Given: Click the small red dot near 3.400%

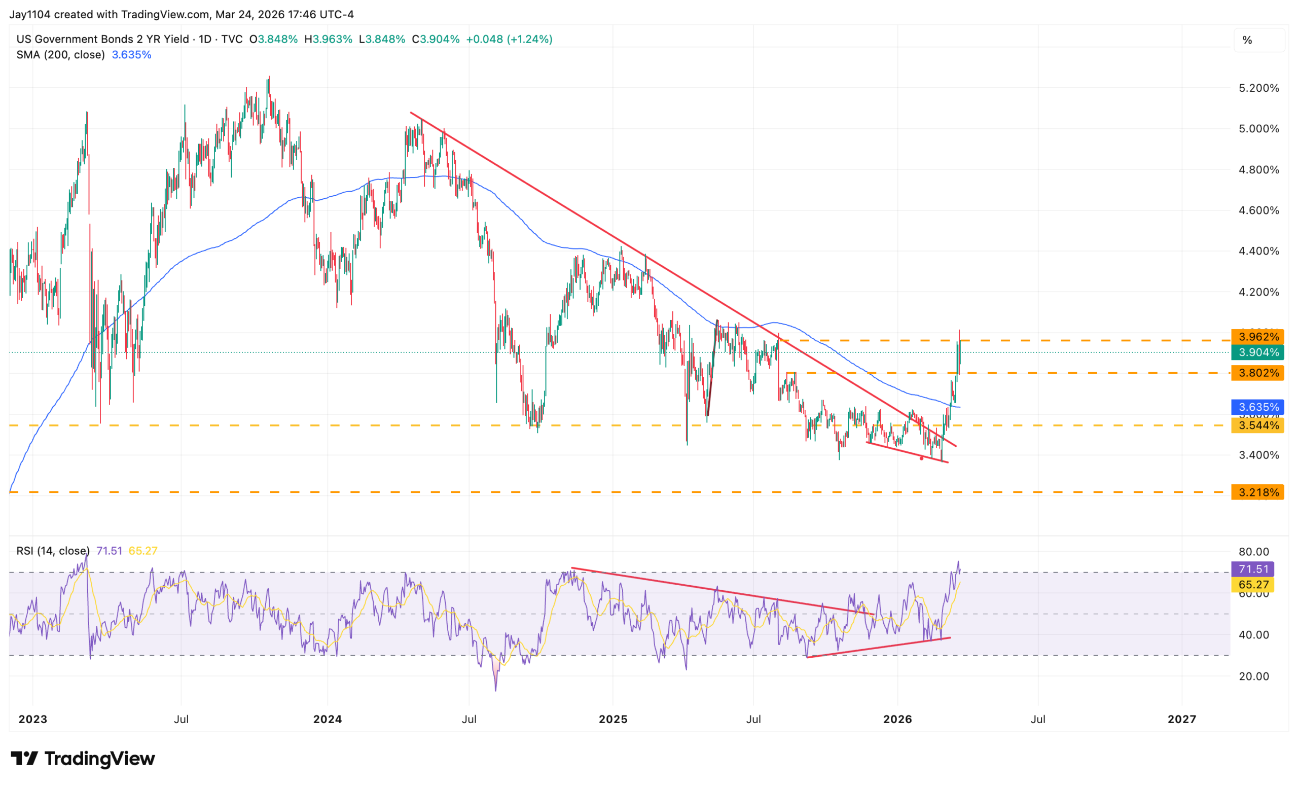Looking at the screenshot, I should (x=921, y=458).
